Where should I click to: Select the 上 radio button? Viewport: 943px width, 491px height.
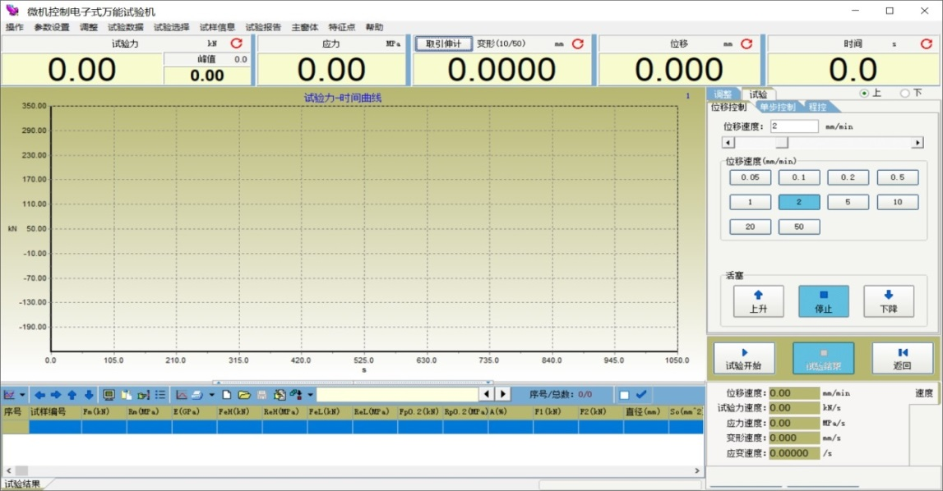tap(864, 94)
